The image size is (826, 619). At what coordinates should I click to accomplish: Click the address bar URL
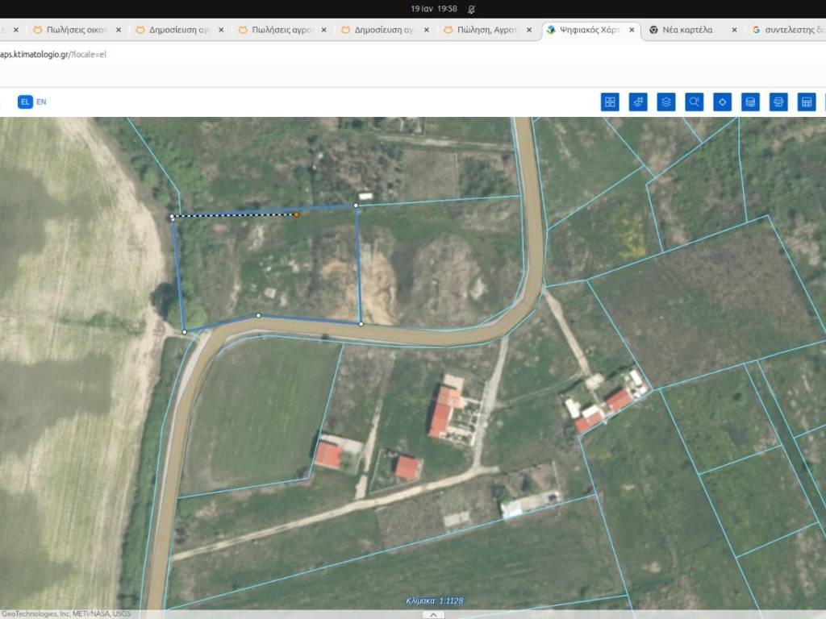click(53, 55)
